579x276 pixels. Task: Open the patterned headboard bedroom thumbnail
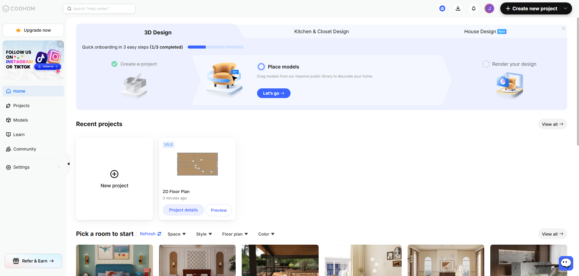pos(197,260)
